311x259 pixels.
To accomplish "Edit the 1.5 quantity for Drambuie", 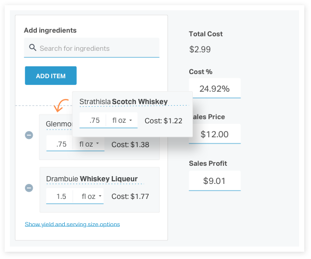I will pos(60,196).
